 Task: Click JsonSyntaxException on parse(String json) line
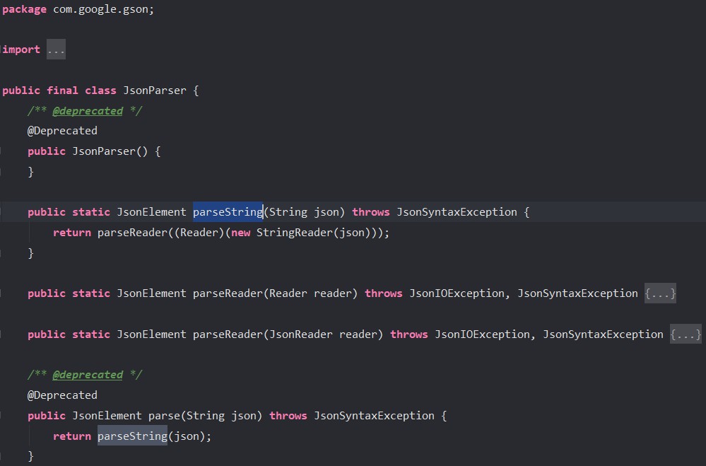pyautogui.click(x=374, y=416)
